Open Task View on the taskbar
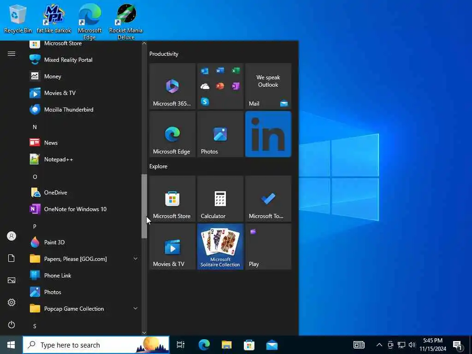Viewport: 472px width, 354px height. pos(181,345)
